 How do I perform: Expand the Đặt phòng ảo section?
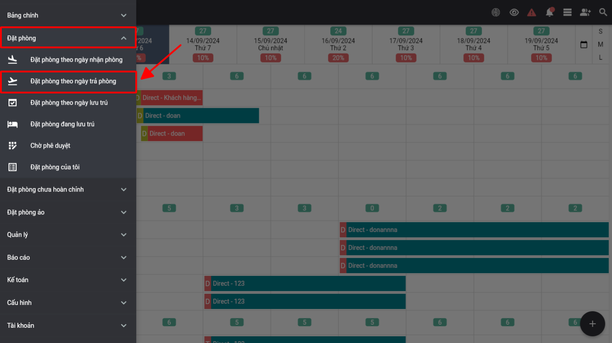[68, 212]
